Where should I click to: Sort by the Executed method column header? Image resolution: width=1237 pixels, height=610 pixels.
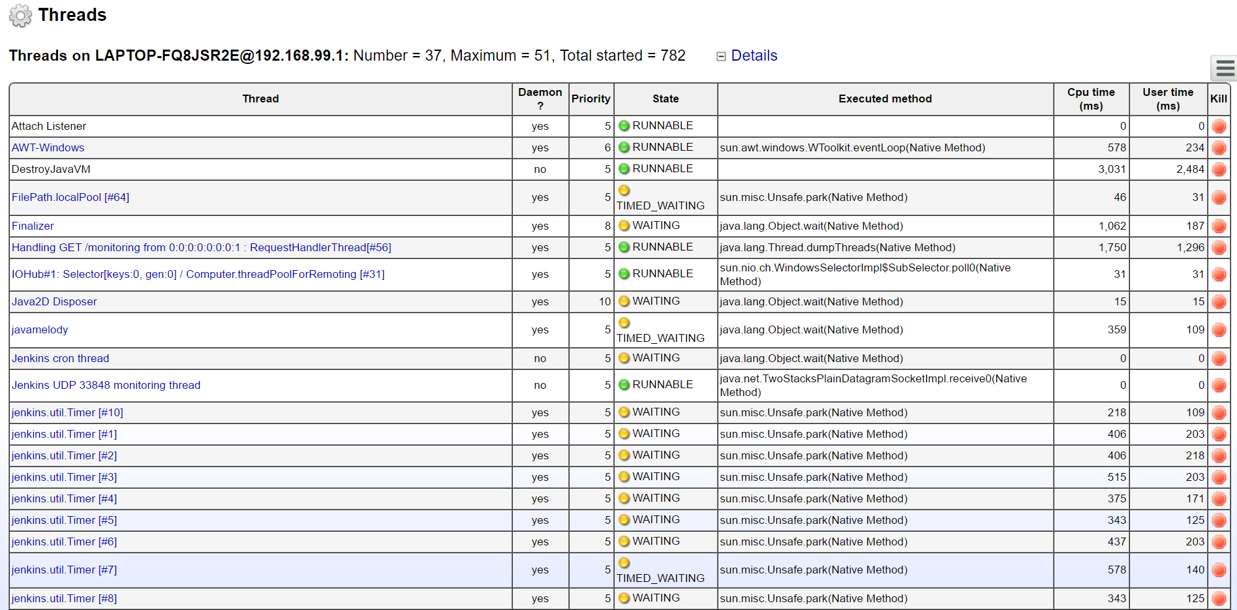[x=885, y=99]
